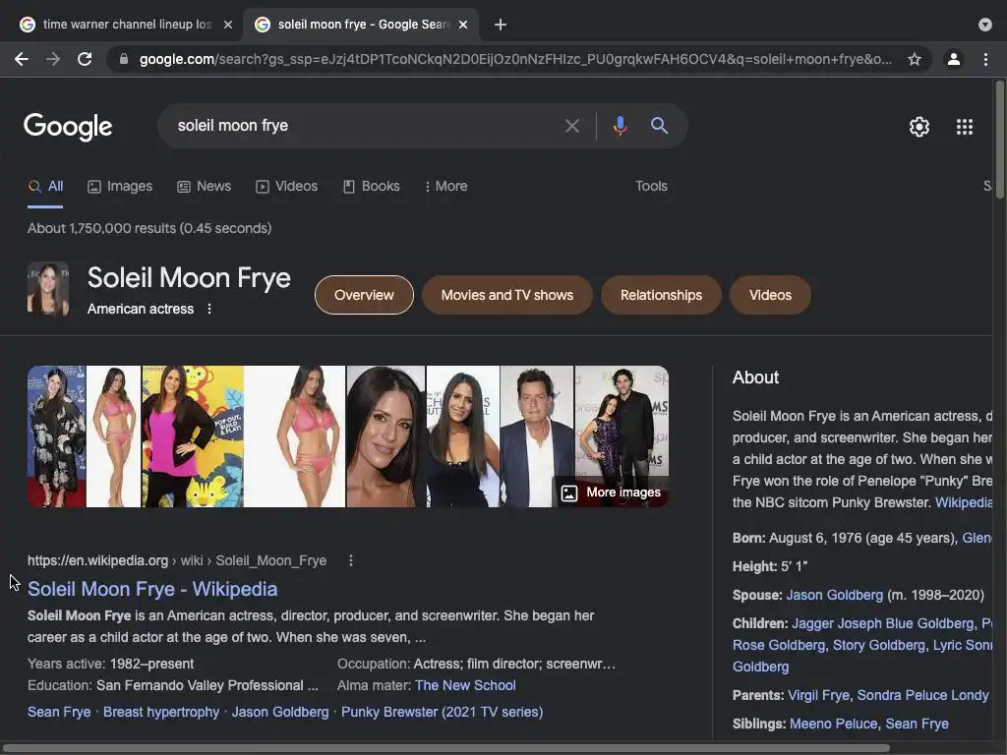The width and height of the screenshot is (1007, 755).
Task: Open Chrome's three-dot menu
Action: (985, 60)
